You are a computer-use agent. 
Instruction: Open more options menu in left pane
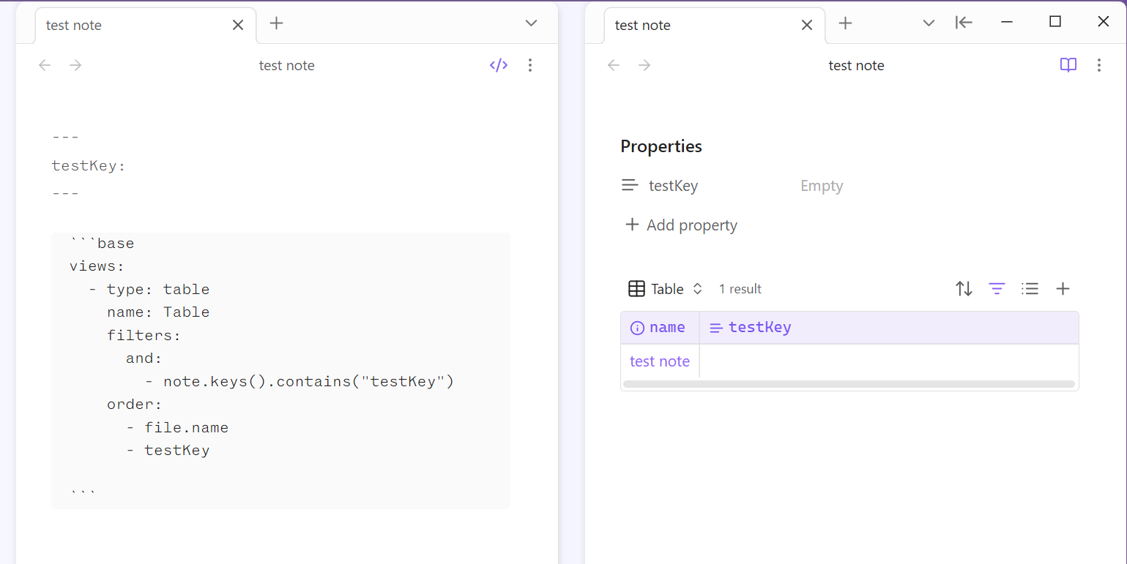coord(530,65)
